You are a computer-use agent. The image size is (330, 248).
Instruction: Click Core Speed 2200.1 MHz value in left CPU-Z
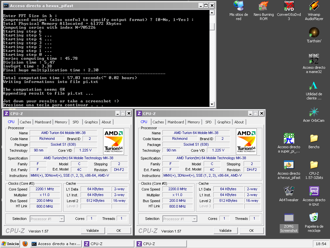point(45,189)
